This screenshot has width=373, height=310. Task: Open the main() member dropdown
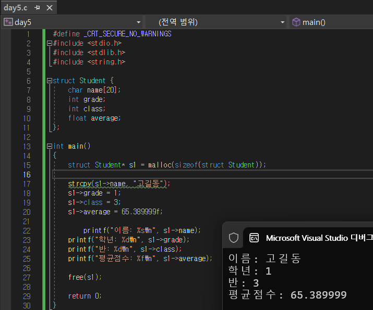point(331,22)
